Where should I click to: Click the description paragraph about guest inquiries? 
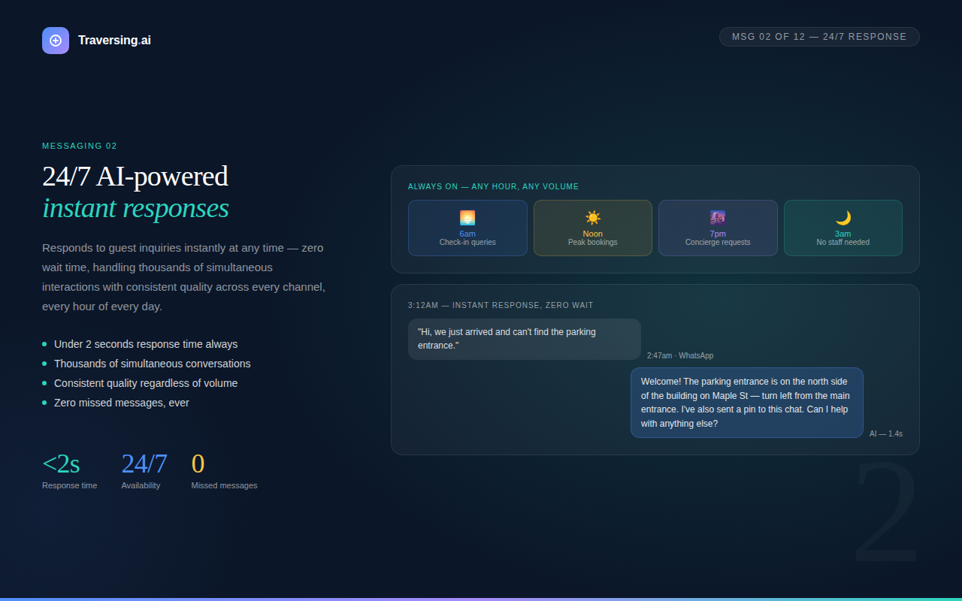(184, 277)
